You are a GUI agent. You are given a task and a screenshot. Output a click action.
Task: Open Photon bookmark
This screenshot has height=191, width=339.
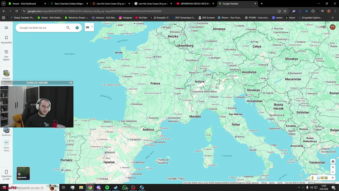[x=229, y=18]
